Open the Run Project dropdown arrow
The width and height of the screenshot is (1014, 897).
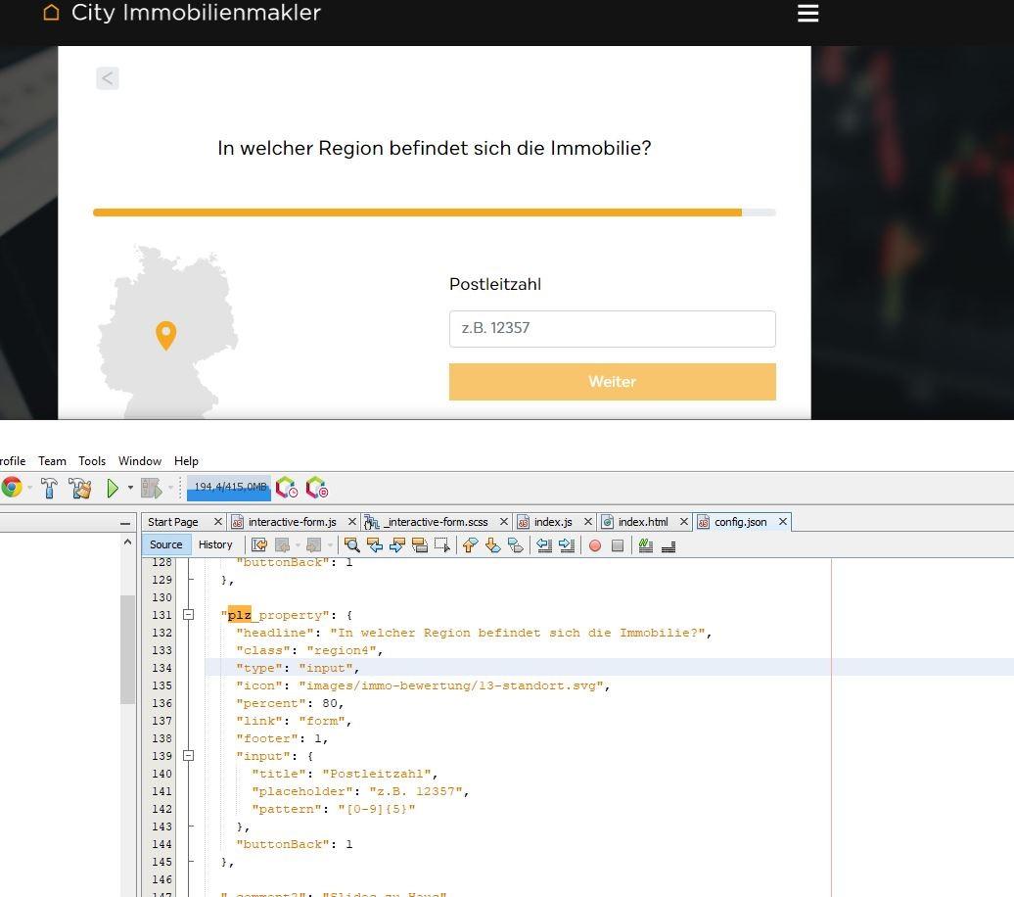(130, 488)
